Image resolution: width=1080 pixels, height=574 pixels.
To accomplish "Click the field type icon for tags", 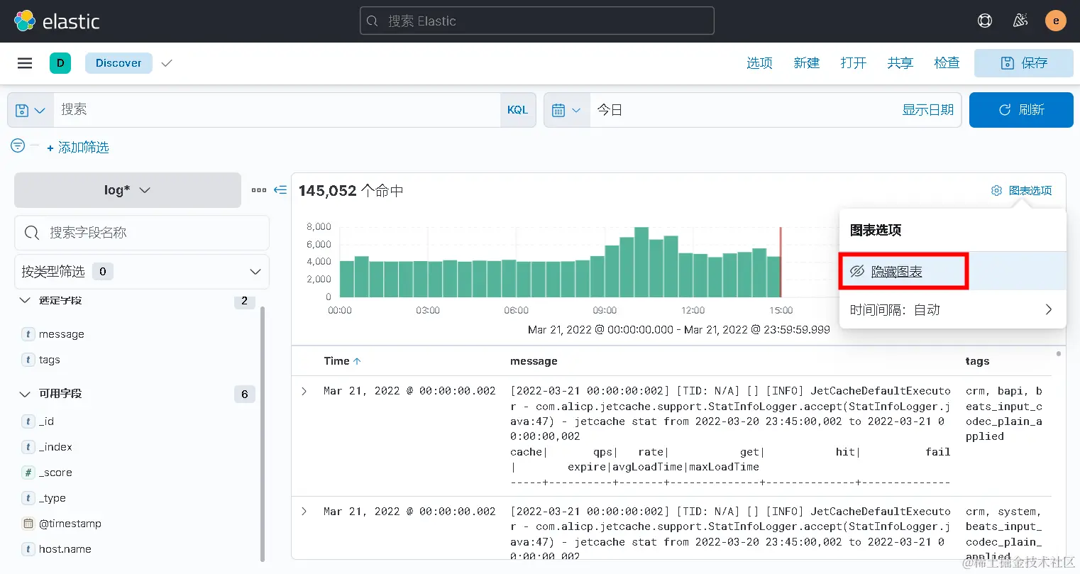I will [x=28, y=360].
